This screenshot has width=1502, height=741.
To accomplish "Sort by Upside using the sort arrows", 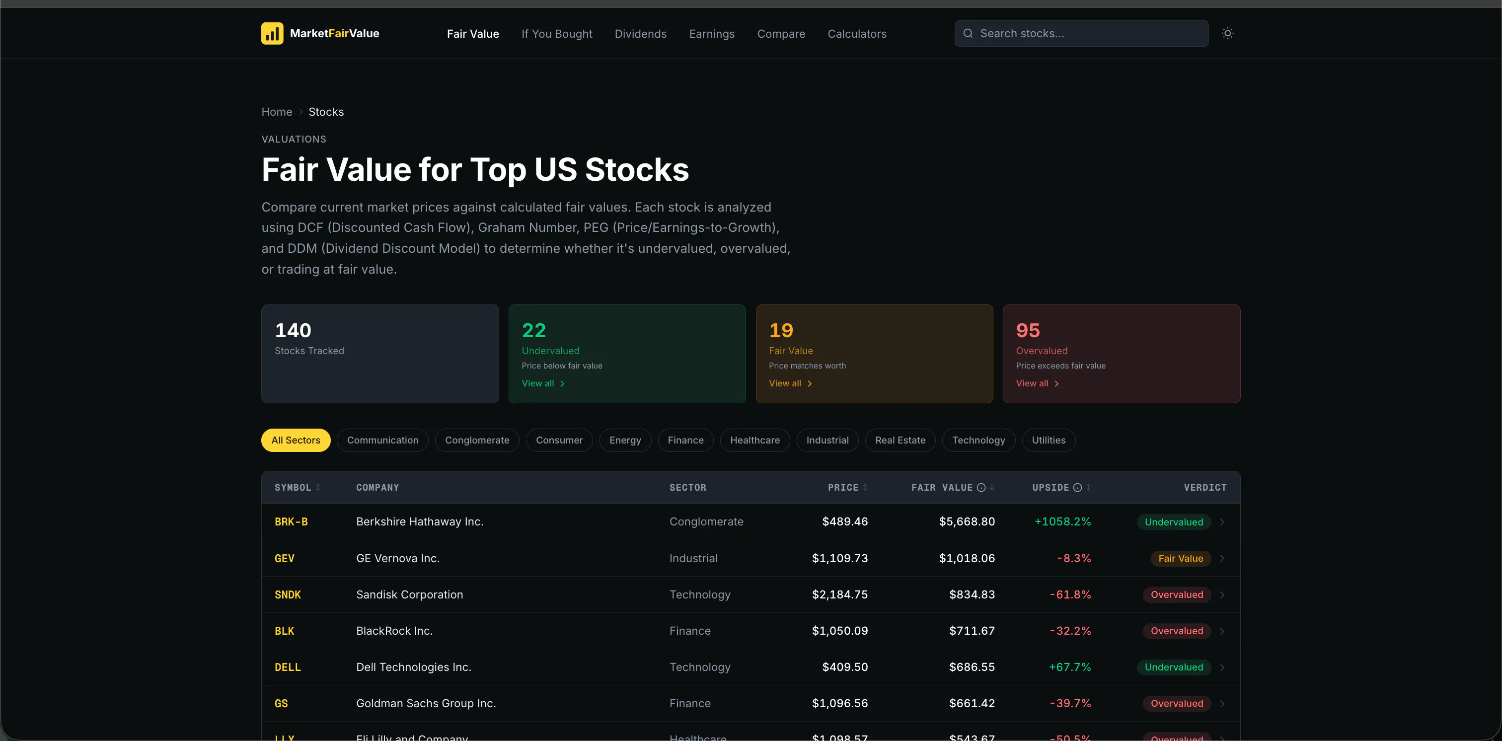I will coord(1088,487).
